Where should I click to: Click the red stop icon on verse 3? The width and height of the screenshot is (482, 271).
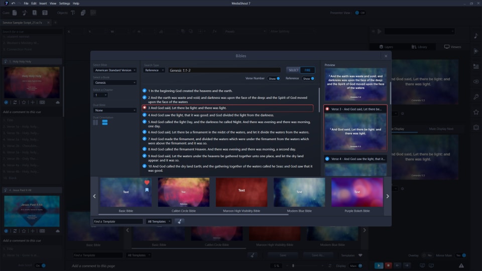145,108
